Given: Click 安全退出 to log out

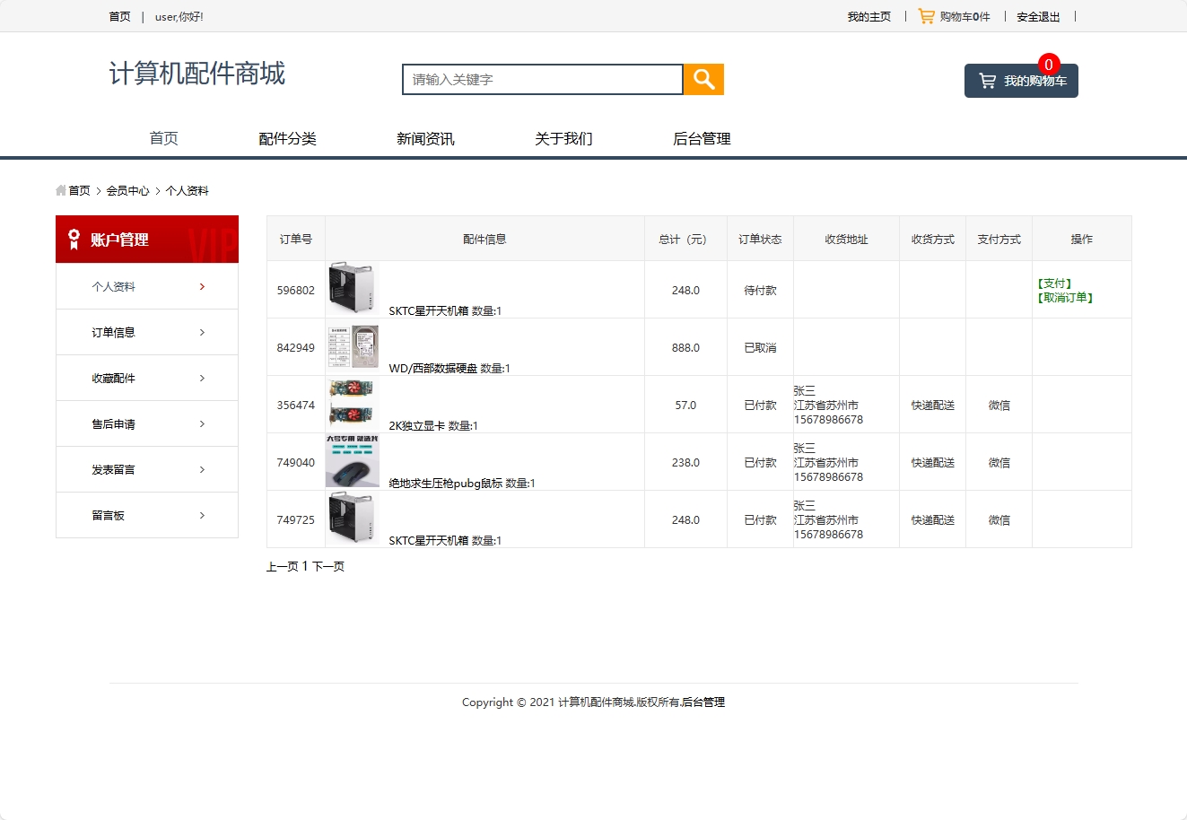Looking at the screenshot, I should (1037, 15).
